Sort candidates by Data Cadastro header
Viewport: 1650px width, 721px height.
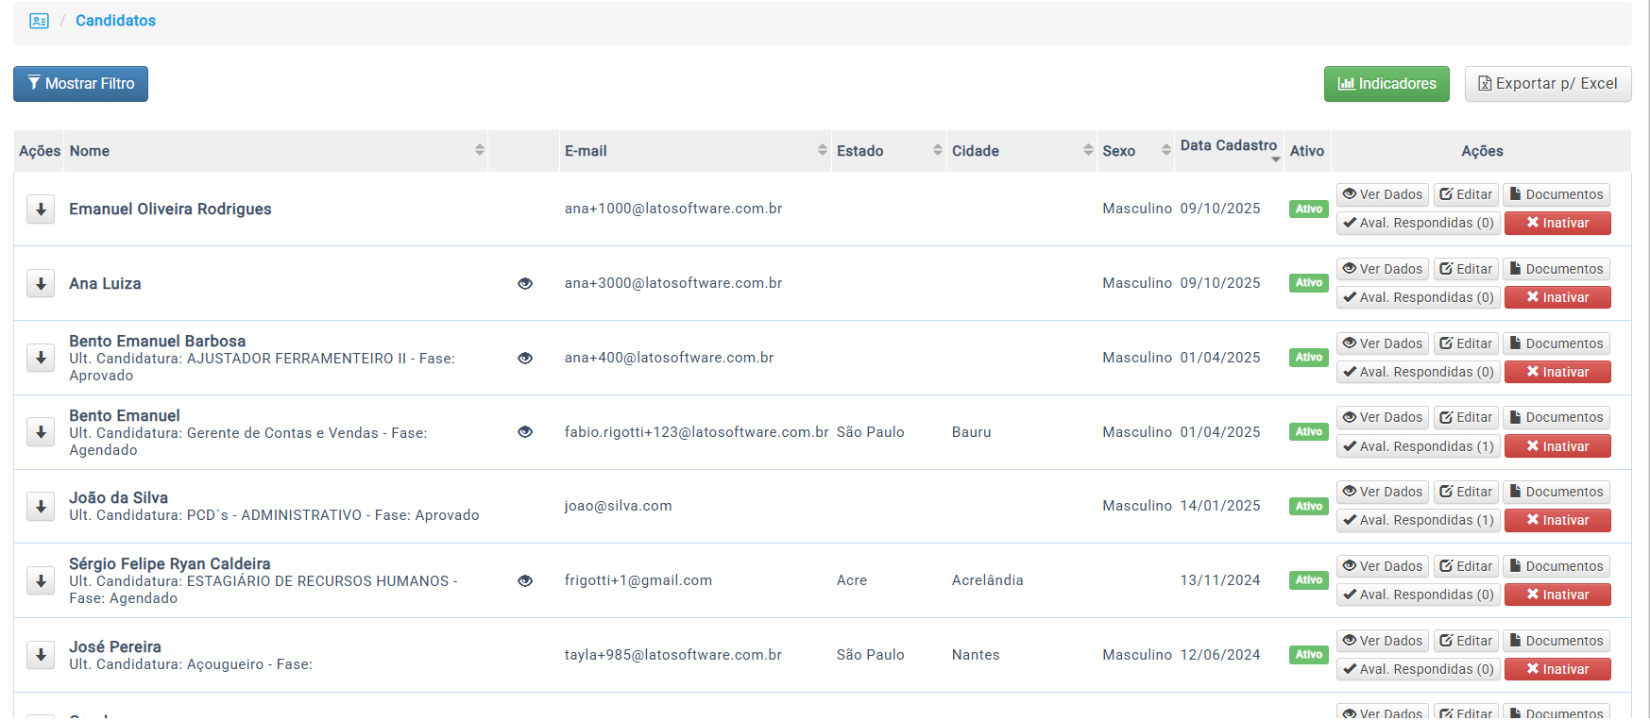click(x=1229, y=146)
